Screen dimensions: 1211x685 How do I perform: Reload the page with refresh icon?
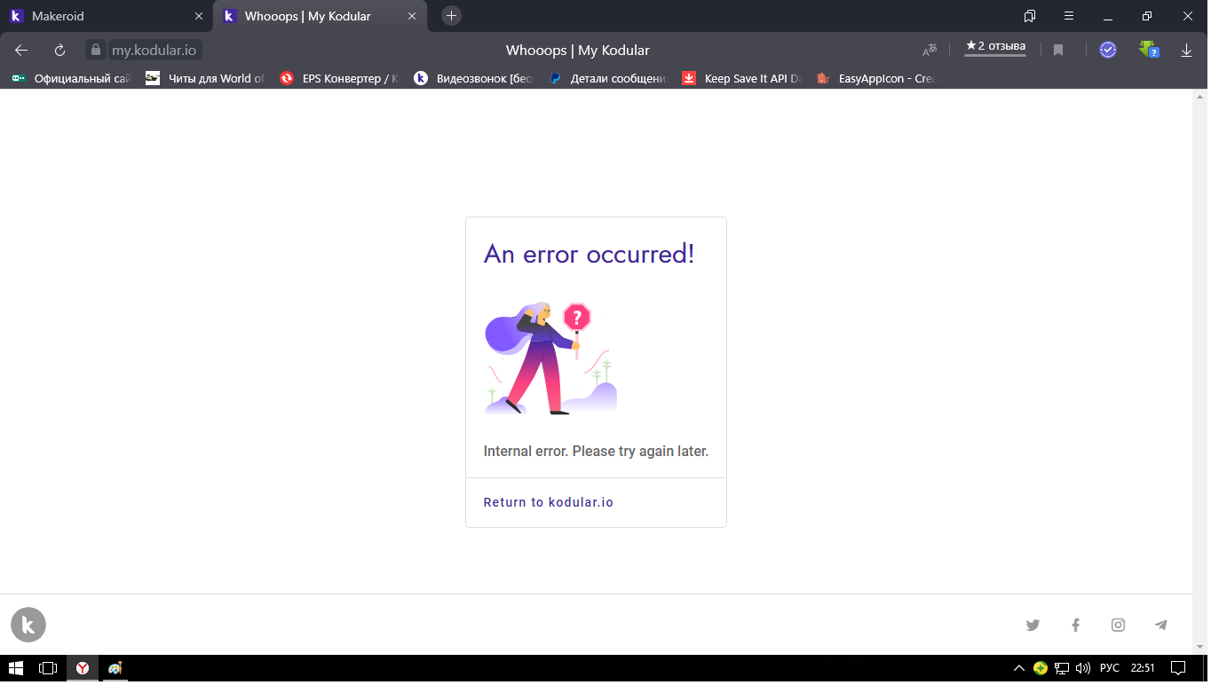point(59,51)
